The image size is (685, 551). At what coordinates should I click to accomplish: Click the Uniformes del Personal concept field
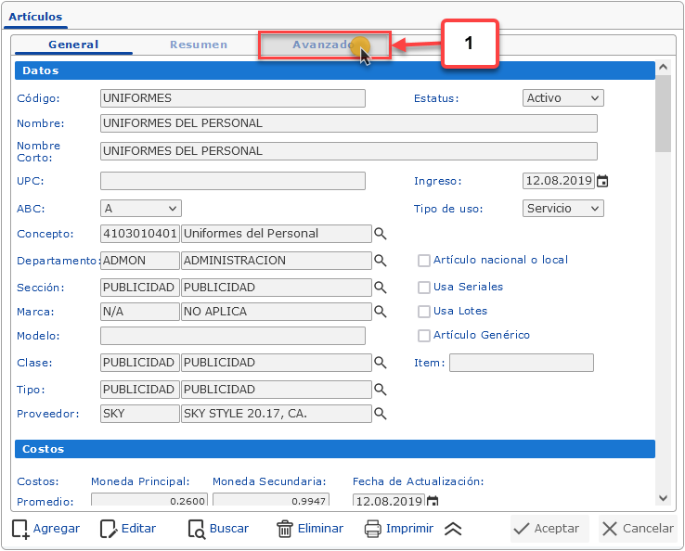(x=277, y=234)
